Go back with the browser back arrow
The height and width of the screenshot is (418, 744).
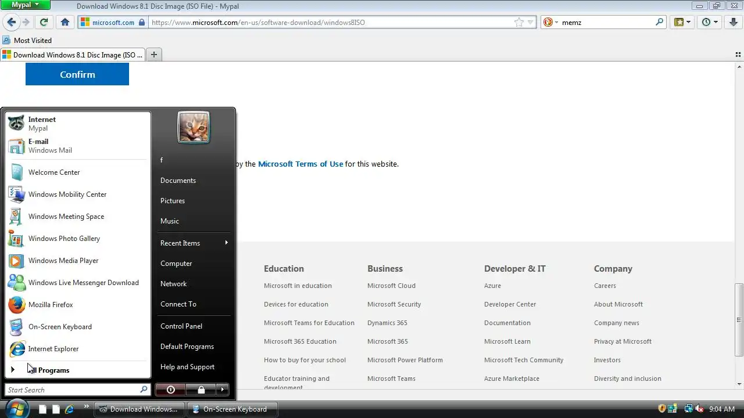click(x=12, y=22)
